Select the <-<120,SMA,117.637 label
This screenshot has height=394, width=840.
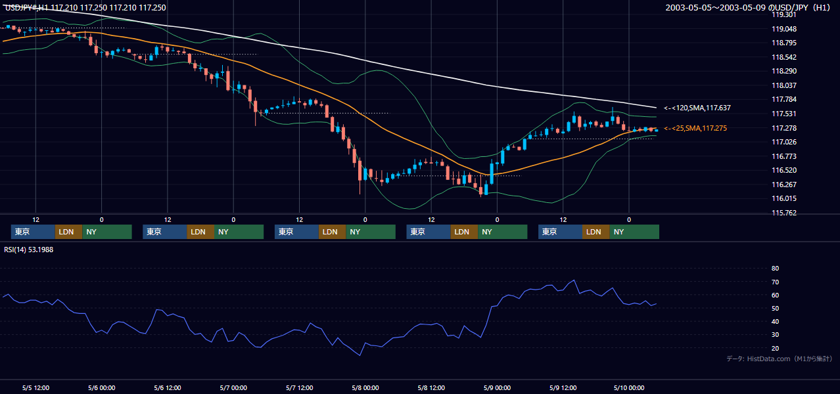pyautogui.click(x=697, y=108)
